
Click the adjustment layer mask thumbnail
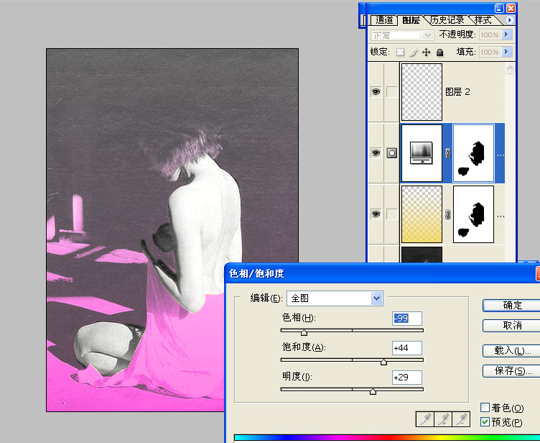(473, 153)
